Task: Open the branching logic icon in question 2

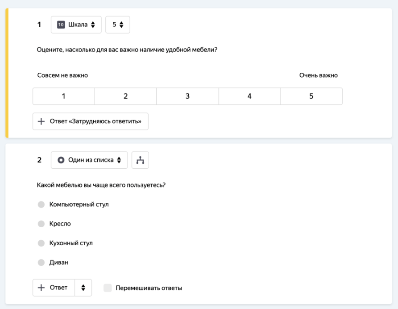Action: click(140, 160)
